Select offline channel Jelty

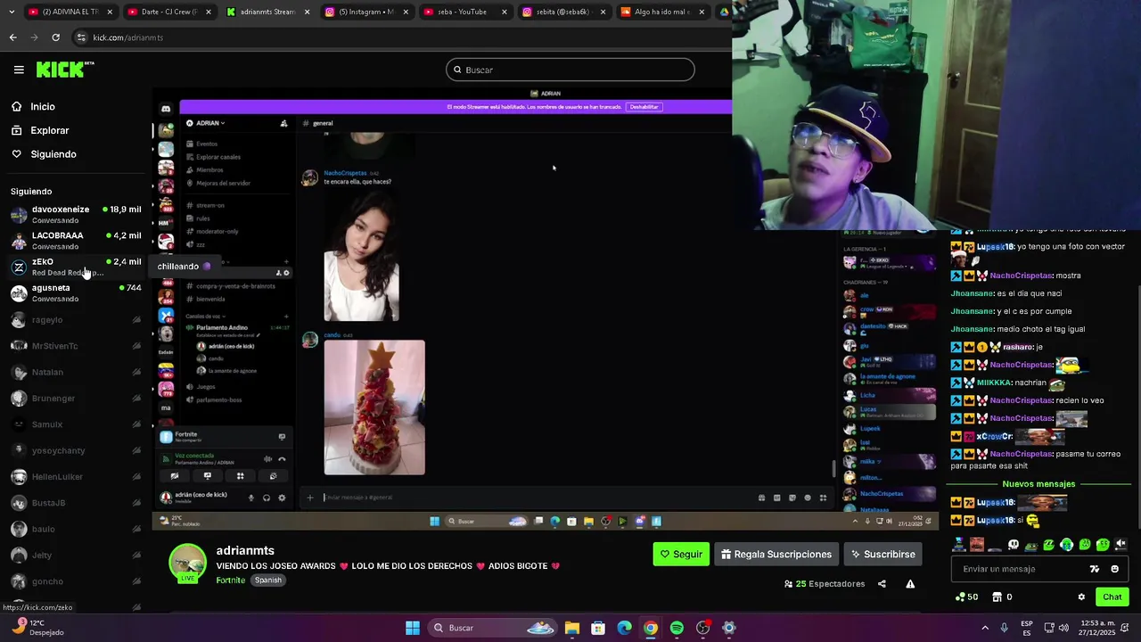(x=76, y=556)
